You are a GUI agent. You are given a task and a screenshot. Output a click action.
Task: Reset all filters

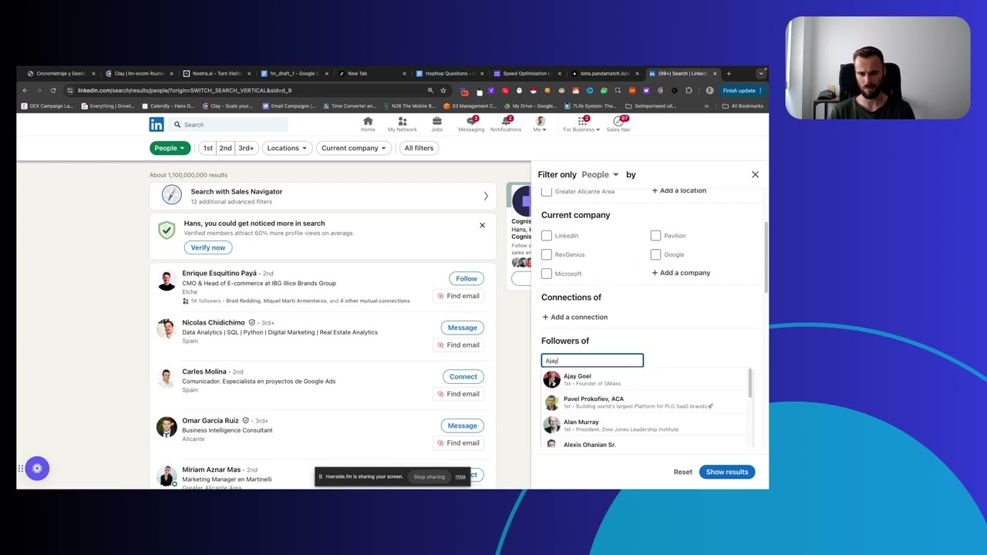(x=682, y=472)
